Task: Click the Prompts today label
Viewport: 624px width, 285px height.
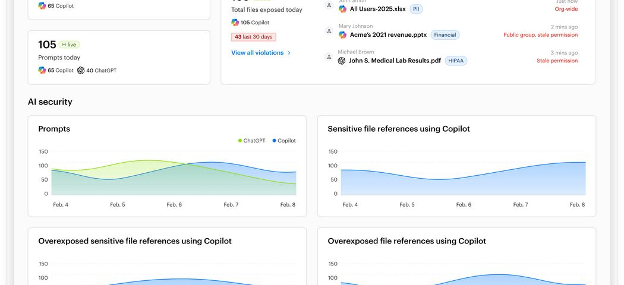Action: coord(59,58)
